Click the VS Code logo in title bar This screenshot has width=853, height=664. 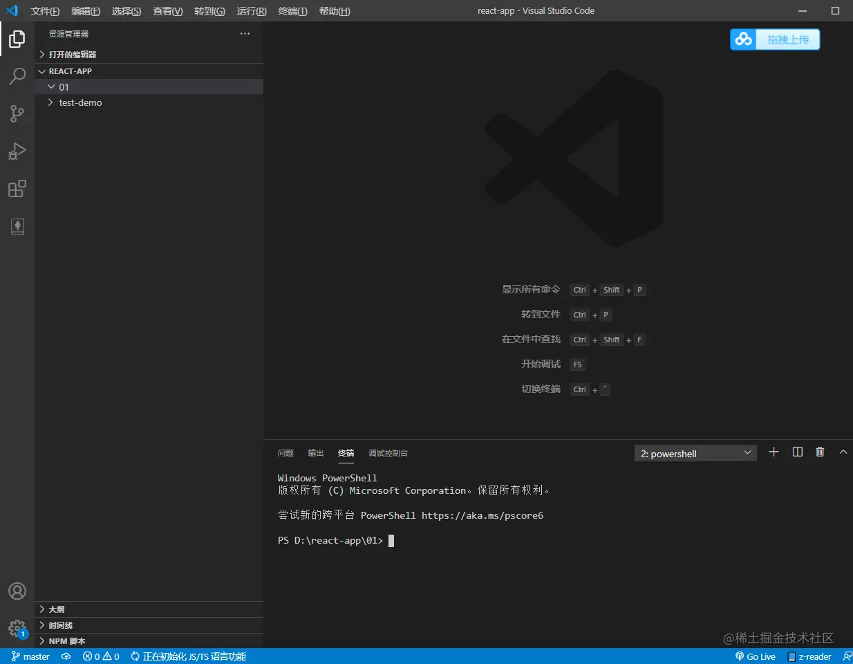12,10
